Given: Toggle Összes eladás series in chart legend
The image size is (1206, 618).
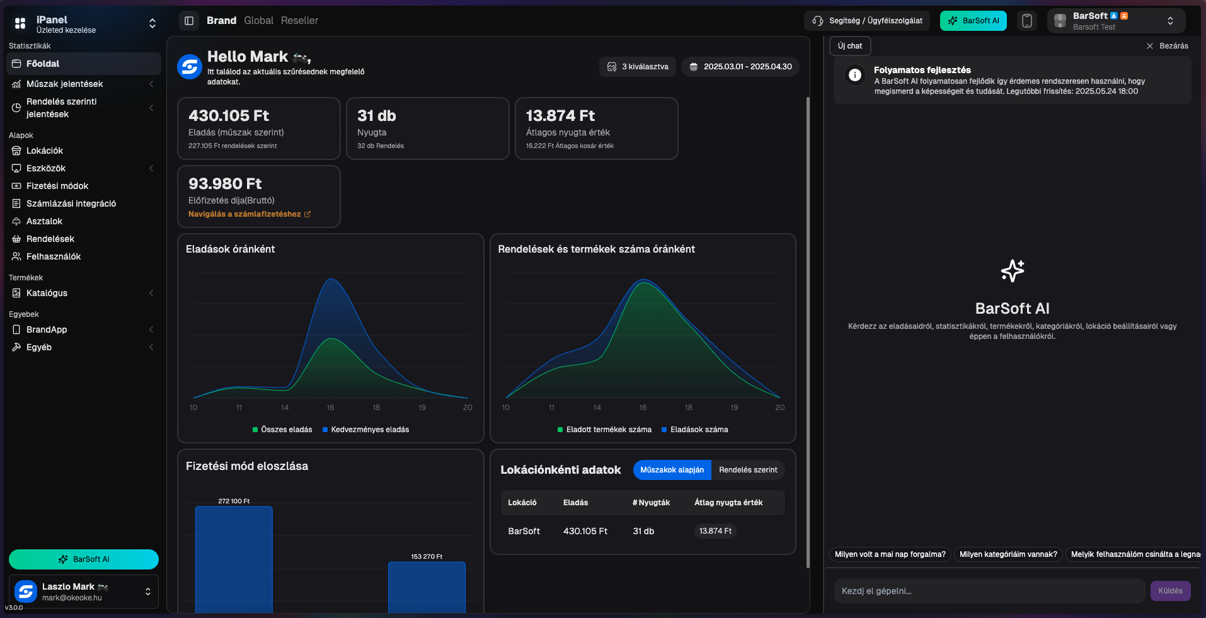Looking at the screenshot, I should point(282,430).
